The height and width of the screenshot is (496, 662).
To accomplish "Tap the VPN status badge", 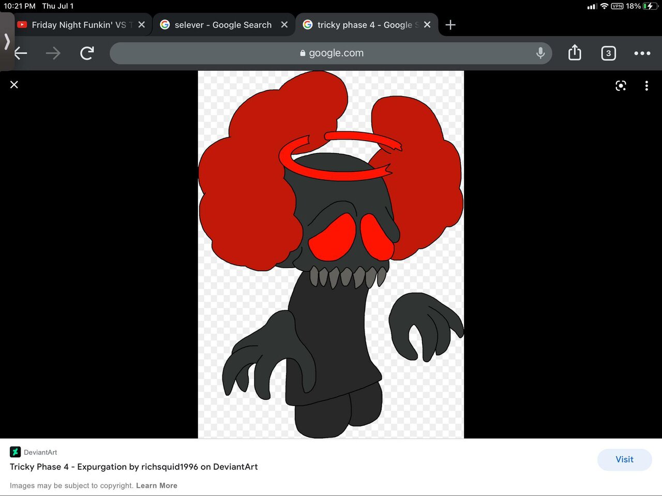I will pos(617,6).
